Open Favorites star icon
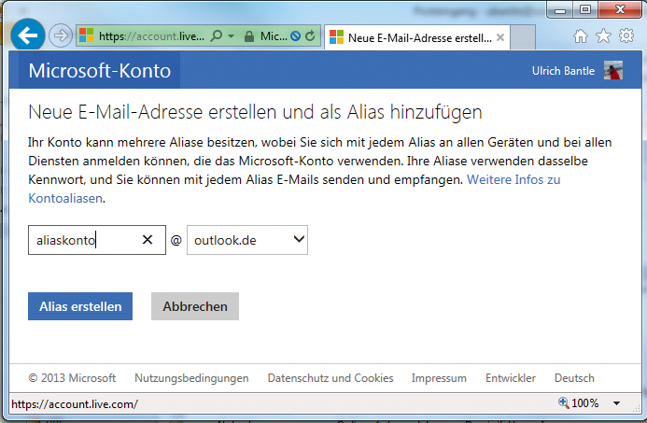The height and width of the screenshot is (423, 647). (x=603, y=35)
